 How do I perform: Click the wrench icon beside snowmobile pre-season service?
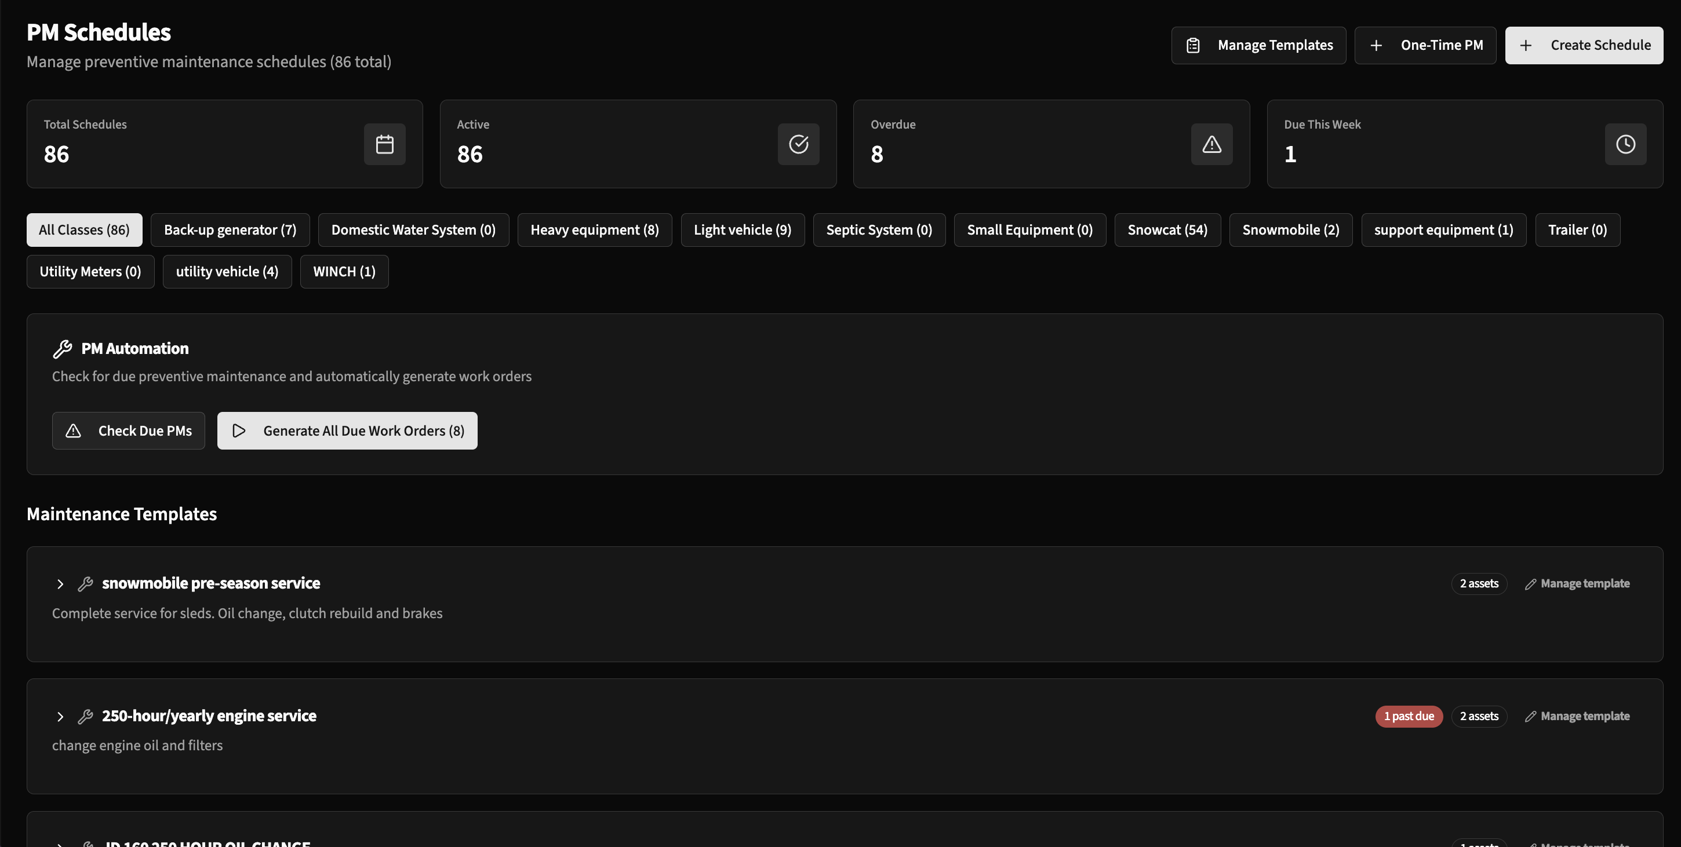pos(85,583)
